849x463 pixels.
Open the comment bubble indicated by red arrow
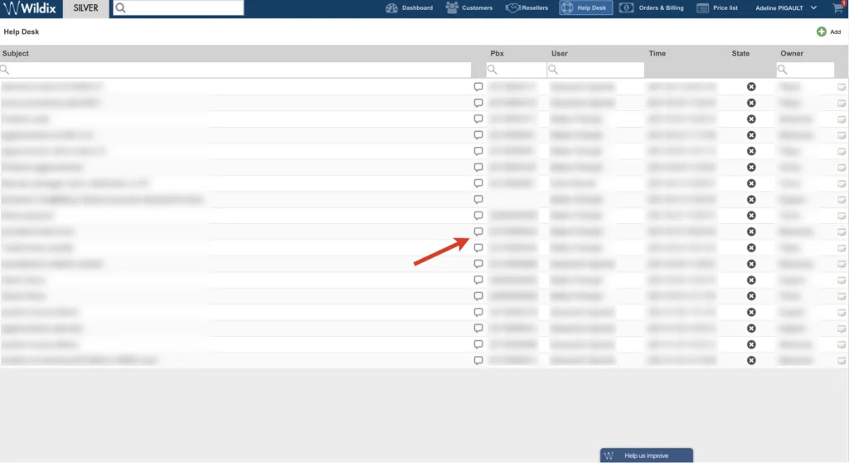click(x=478, y=232)
